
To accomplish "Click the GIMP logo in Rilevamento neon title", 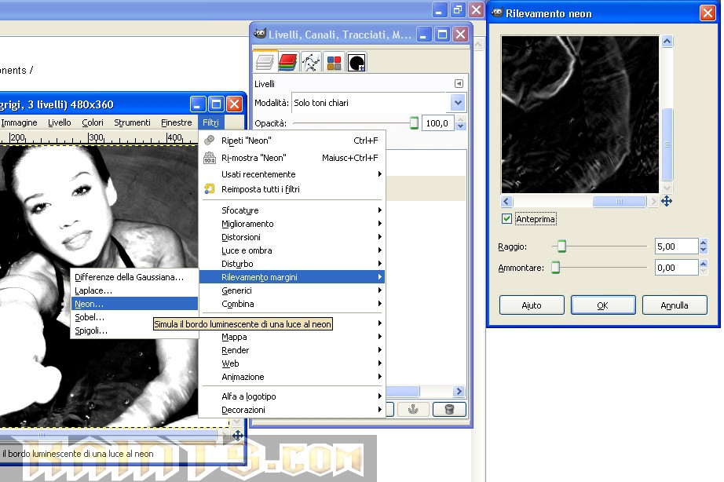I will (497, 13).
